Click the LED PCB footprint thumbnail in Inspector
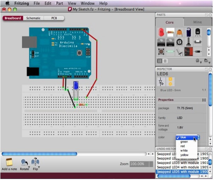The width and height of the screenshot is (214, 180). click(x=170, y=81)
